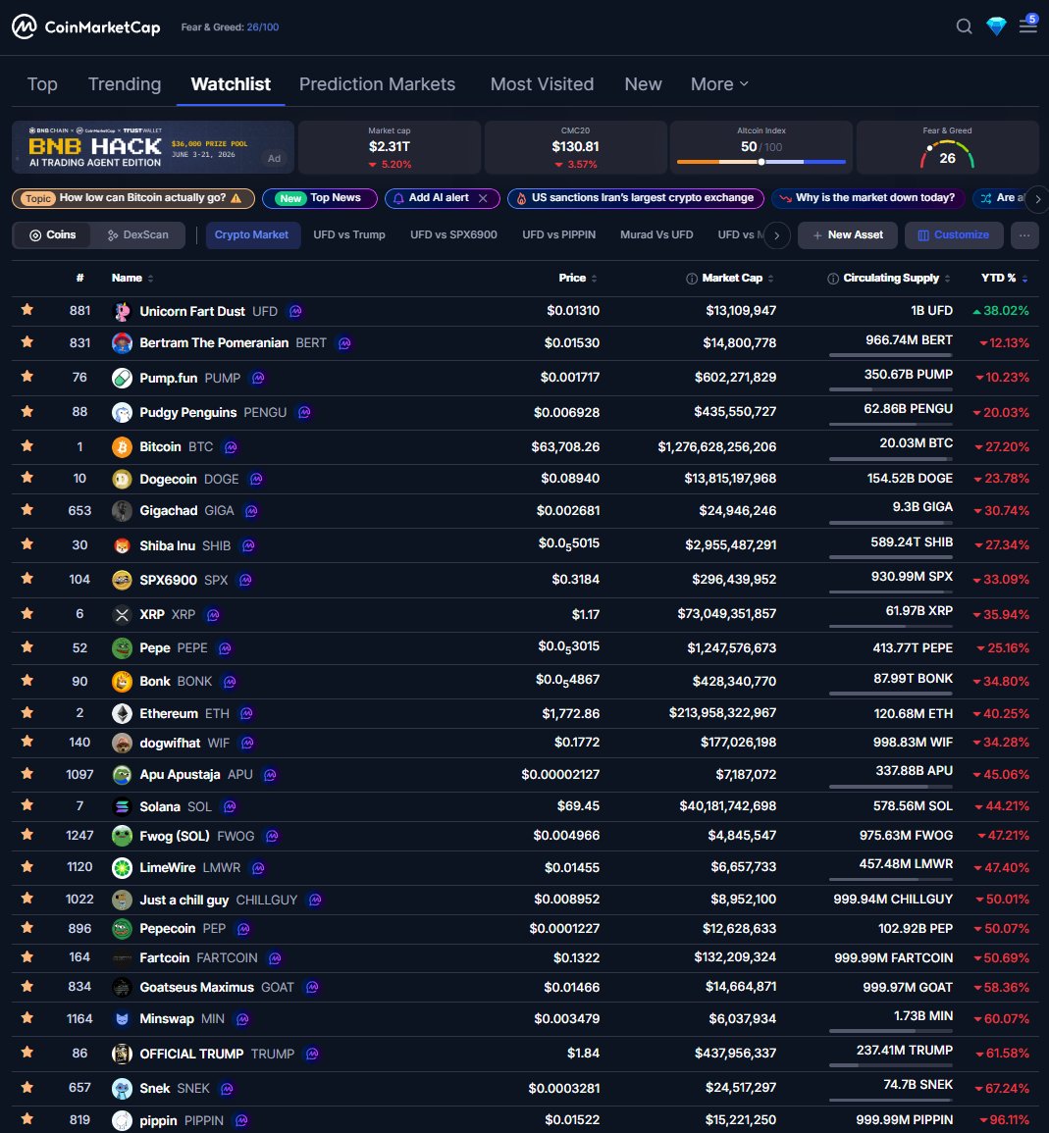
Task: Click the Bitcoin circulating supply progress bar
Action: click(891, 459)
